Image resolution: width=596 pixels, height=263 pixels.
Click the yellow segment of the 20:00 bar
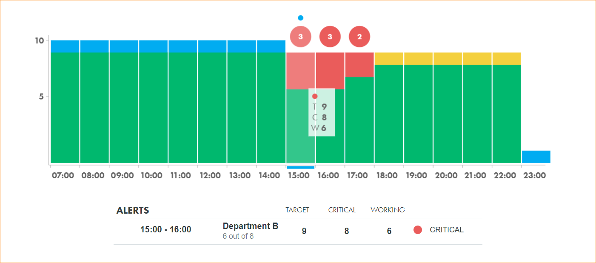coord(448,59)
